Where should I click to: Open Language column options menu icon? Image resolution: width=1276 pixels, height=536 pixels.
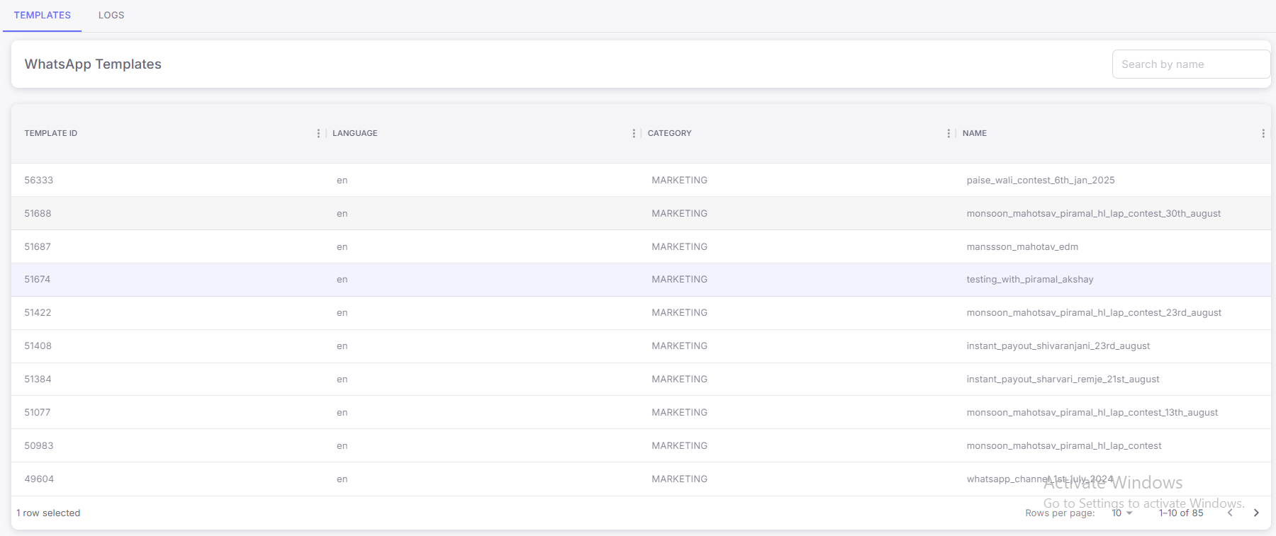coord(634,133)
